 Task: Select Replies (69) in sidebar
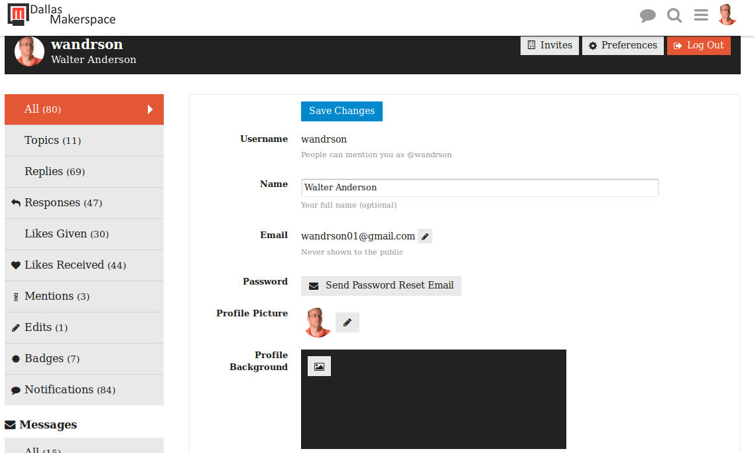84,172
